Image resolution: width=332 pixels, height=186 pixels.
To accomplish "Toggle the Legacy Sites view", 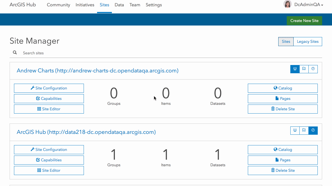I will 308,41.
